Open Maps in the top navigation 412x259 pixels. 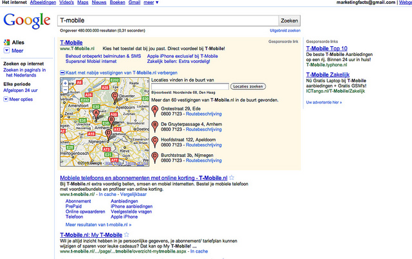pos(83,3)
